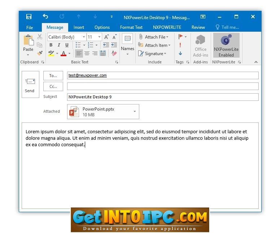Click the To... button
The image size is (280, 233).
pos(53,76)
